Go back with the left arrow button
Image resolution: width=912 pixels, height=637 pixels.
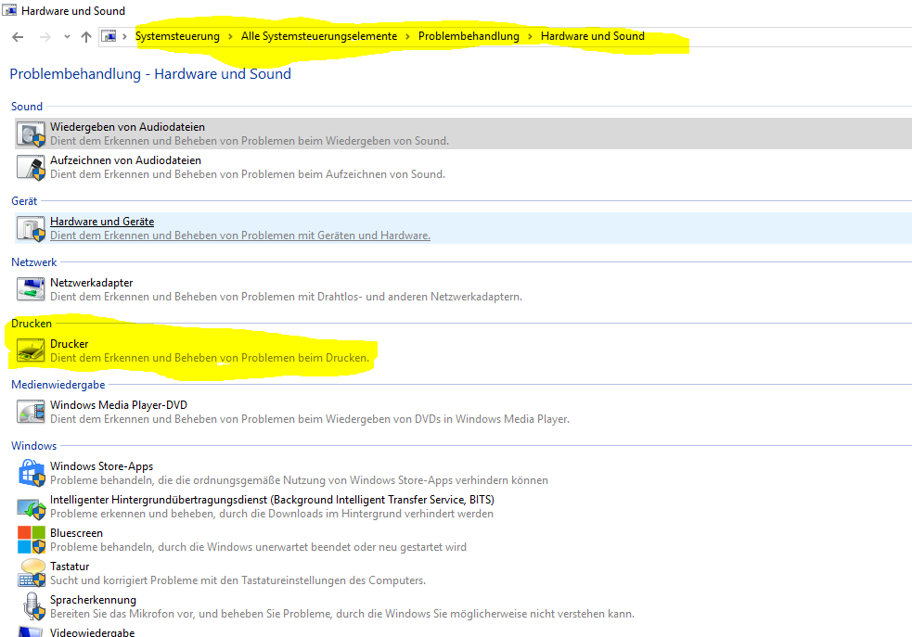[x=18, y=37]
